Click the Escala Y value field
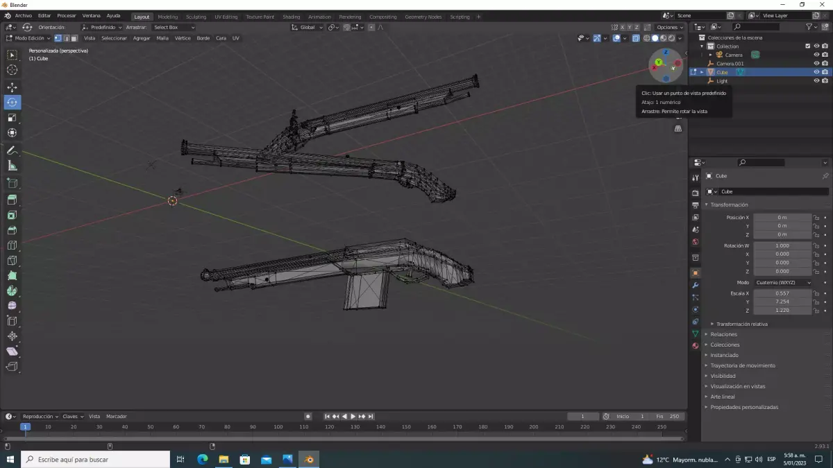The image size is (833, 468). (x=782, y=302)
